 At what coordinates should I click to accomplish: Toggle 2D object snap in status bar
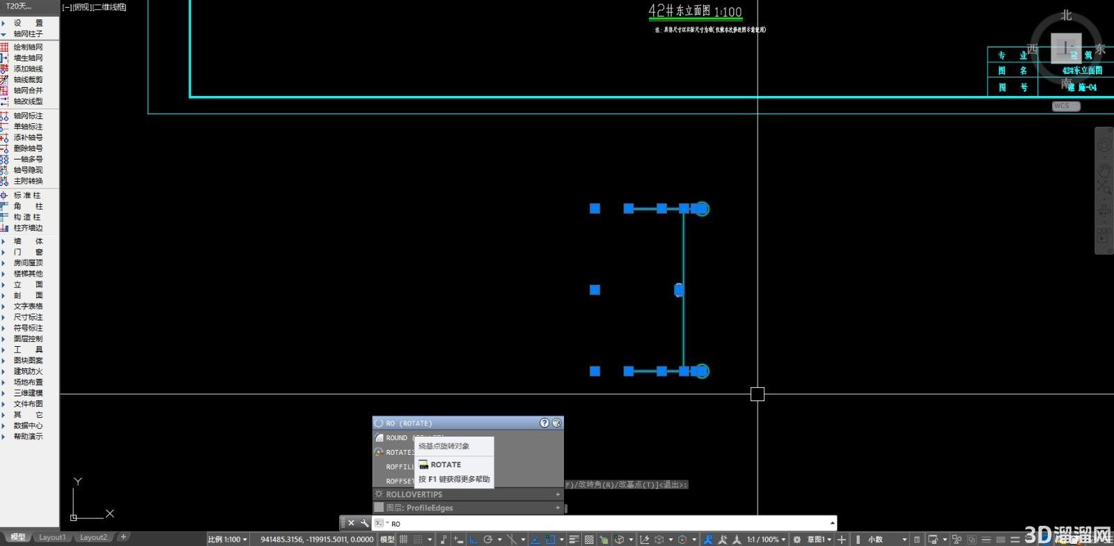pos(550,539)
